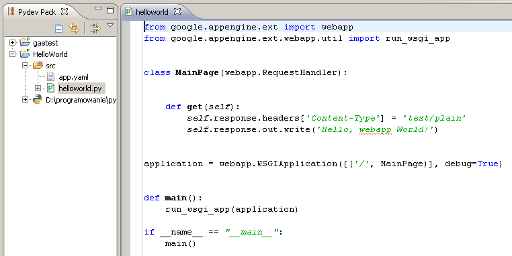Click 'text/plain' string in the editor

click(434, 118)
